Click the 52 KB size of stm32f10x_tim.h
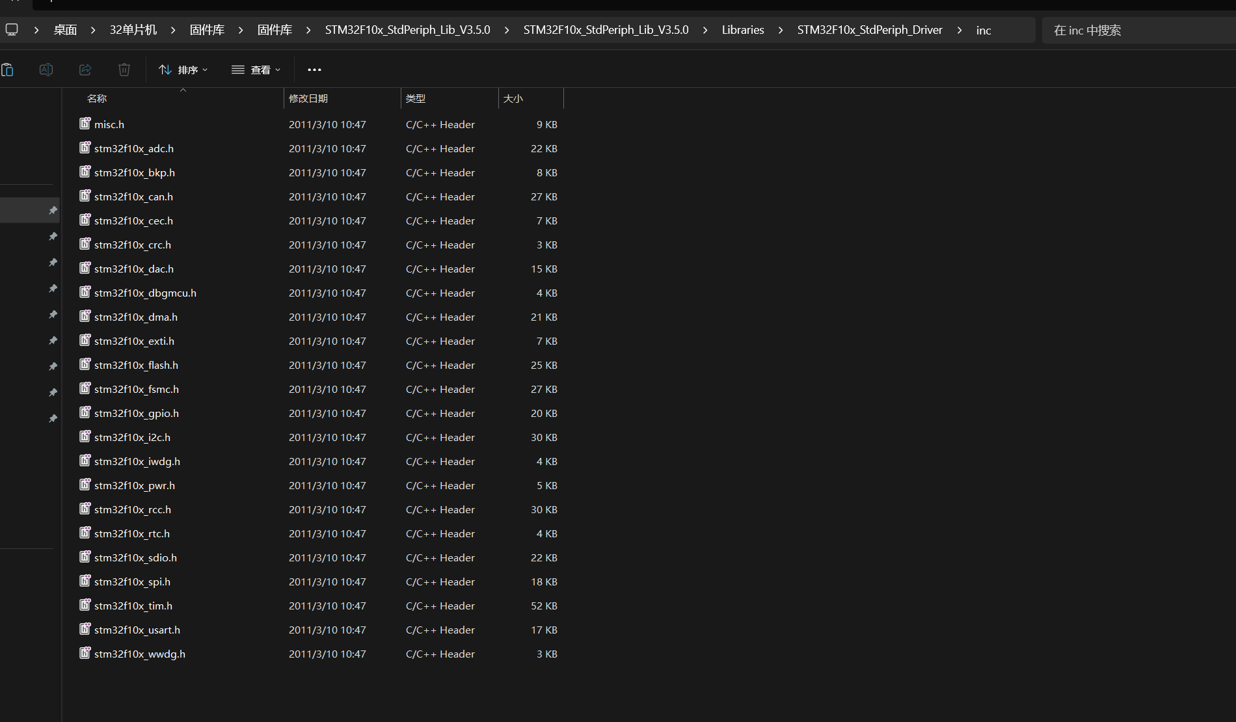This screenshot has width=1236, height=722. (x=544, y=606)
